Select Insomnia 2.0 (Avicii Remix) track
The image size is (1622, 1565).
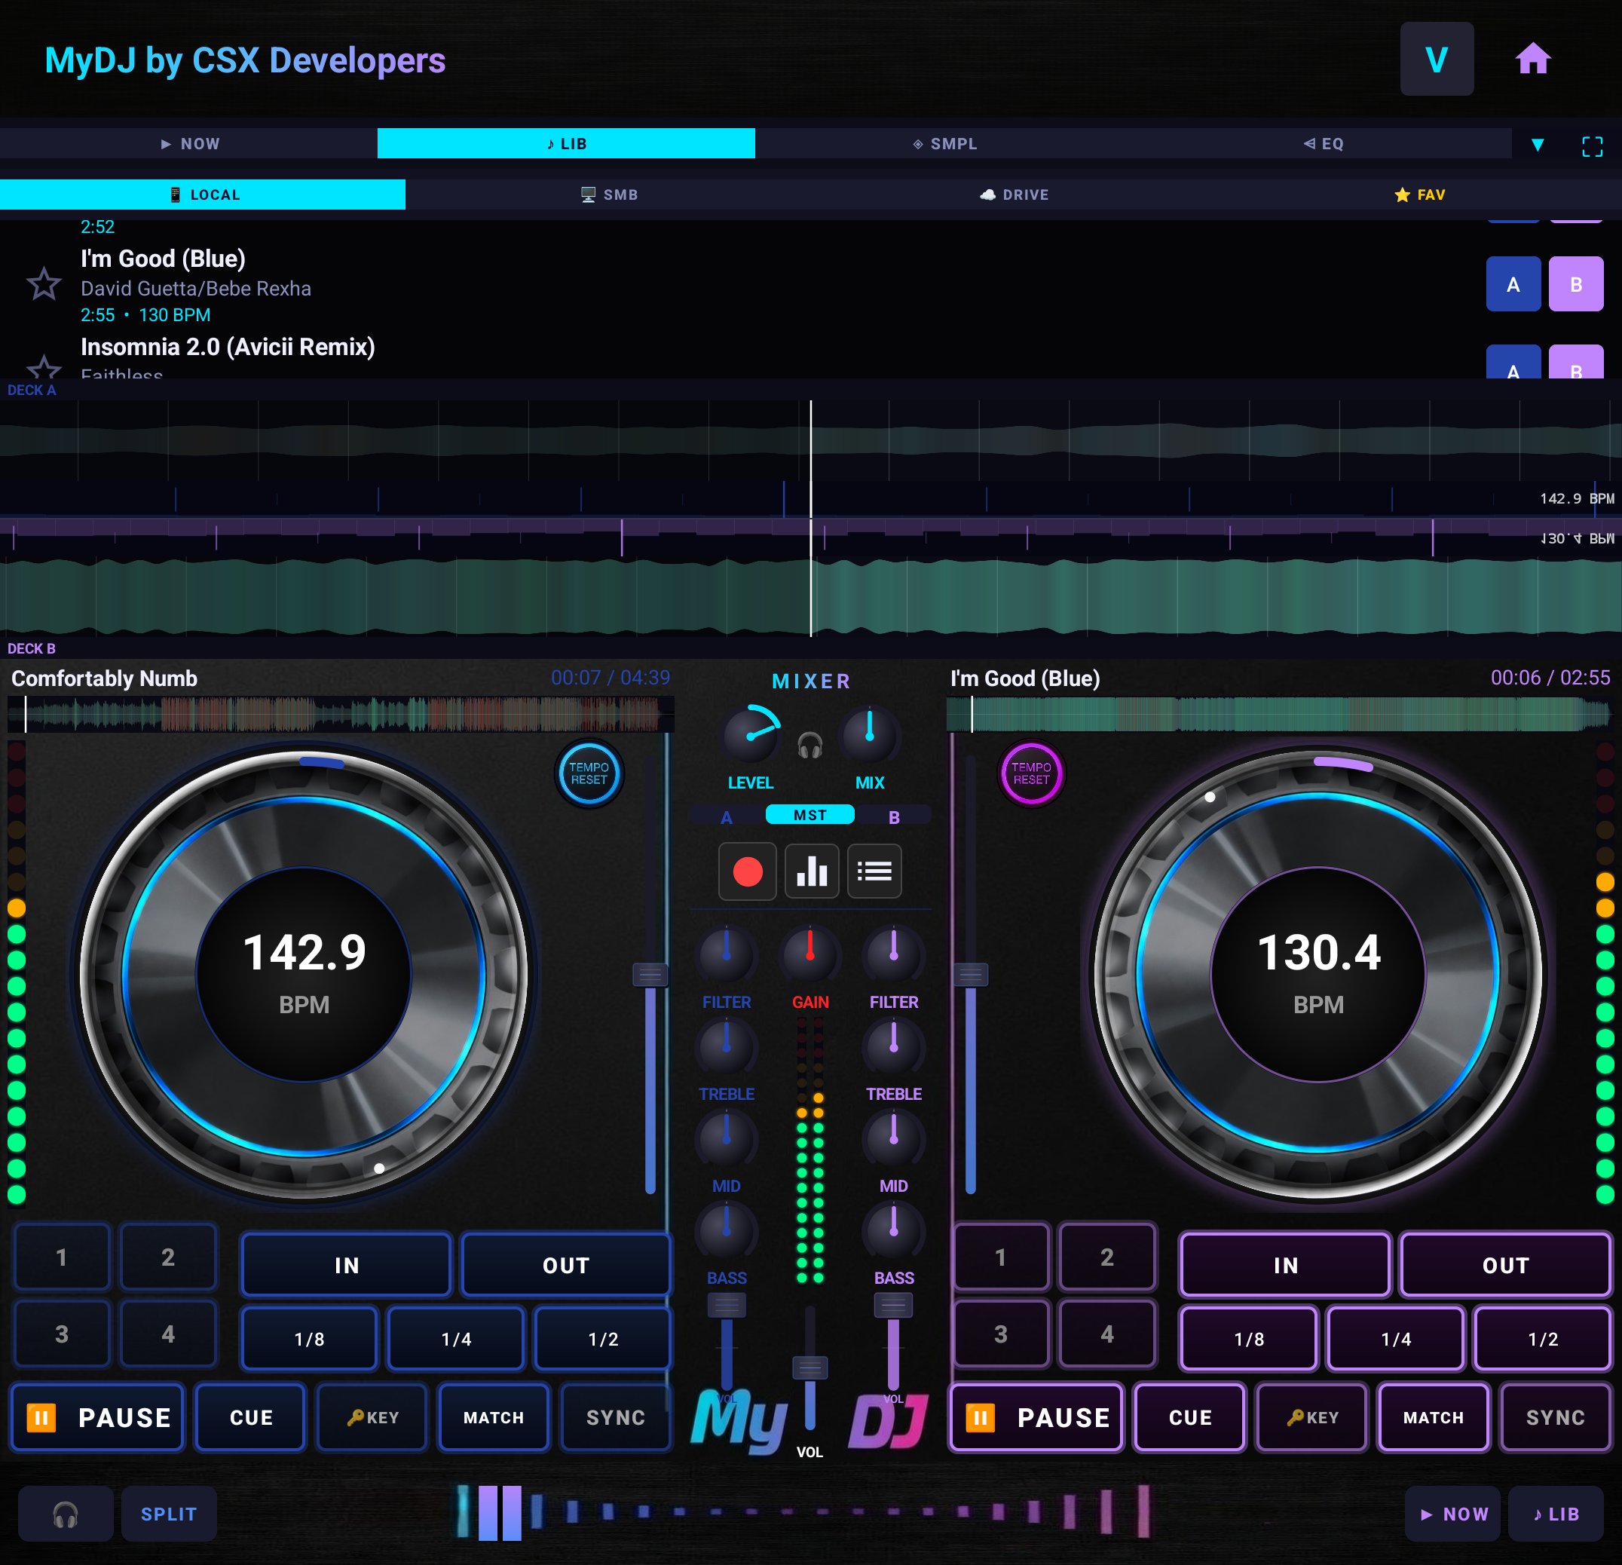click(x=228, y=347)
